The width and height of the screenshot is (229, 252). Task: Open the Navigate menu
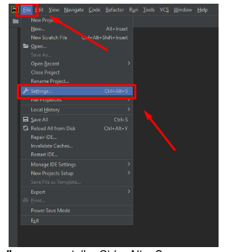[x=74, y=10]
